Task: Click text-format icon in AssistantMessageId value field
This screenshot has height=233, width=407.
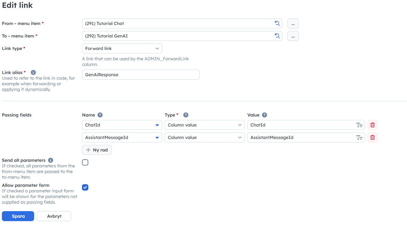Action: 359,137
